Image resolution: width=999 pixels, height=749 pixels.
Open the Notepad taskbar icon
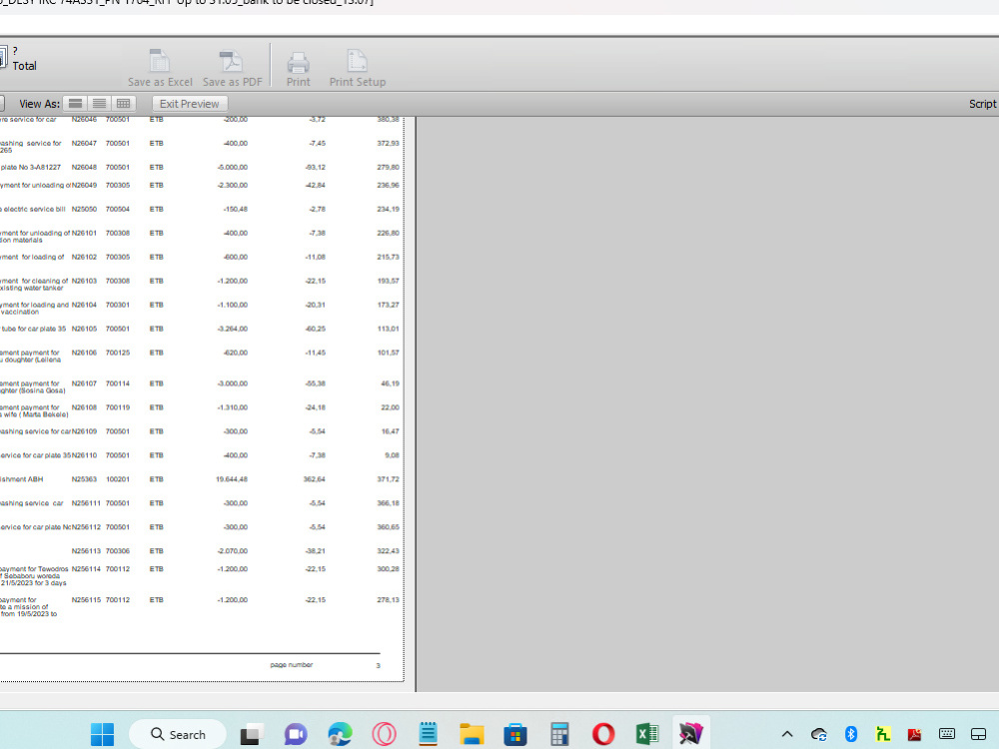(x=428, y=734)
